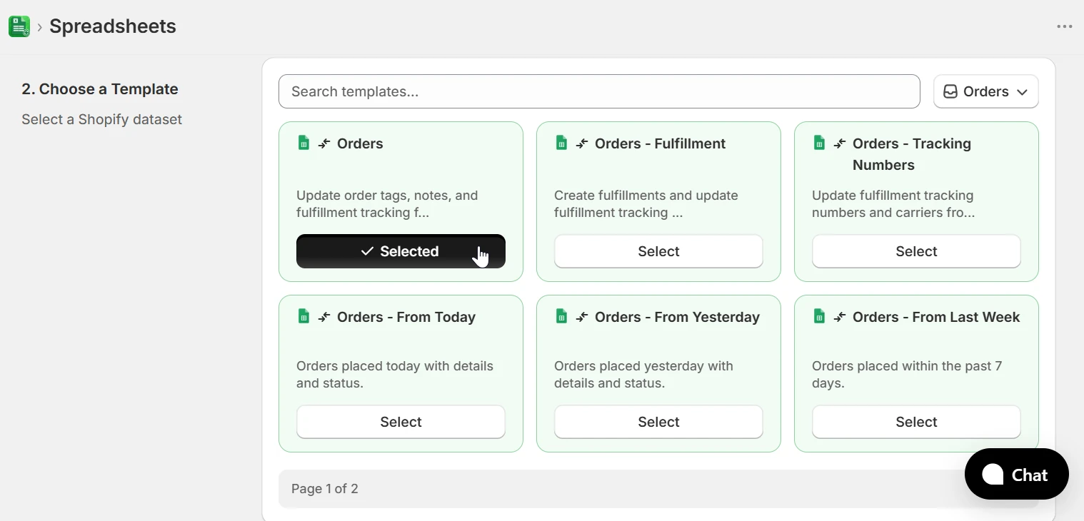Click sheet icon on Orders - Fulfillment card

pyautogui.click(x=561, y=143)
